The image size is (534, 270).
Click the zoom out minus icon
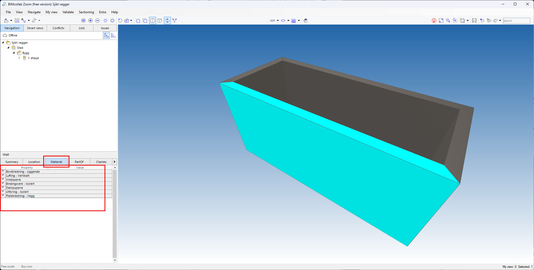click(x=98, y=20)
